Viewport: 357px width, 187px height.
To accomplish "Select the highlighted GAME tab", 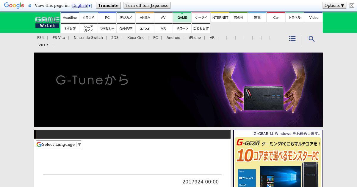I will point(182,17).
